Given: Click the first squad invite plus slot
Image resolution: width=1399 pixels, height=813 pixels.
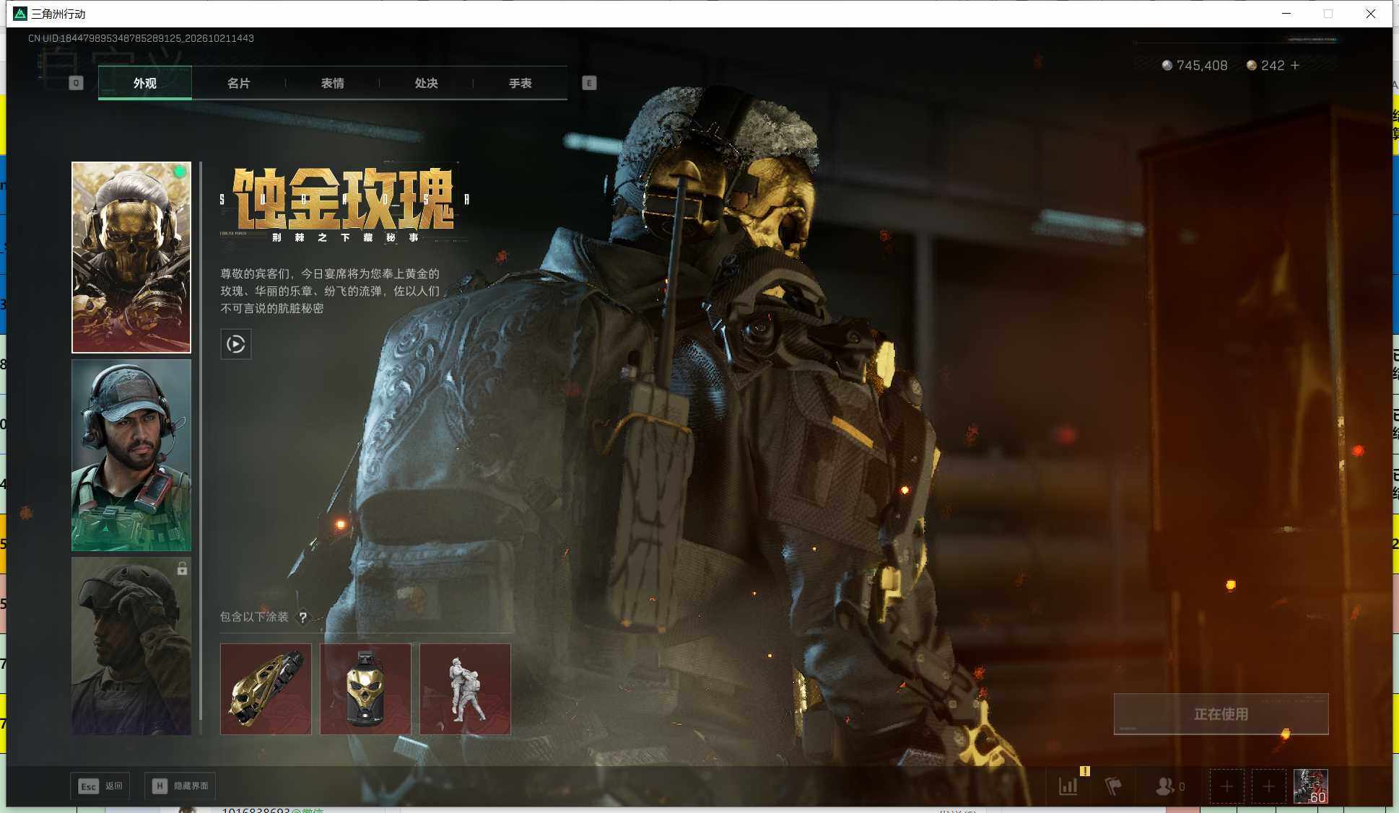Looking at the screenshot, I should [x=1226, y=786].
